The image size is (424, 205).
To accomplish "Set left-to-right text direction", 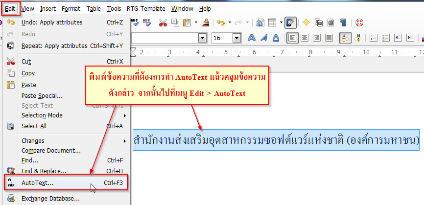I will [x=345, y=38].
